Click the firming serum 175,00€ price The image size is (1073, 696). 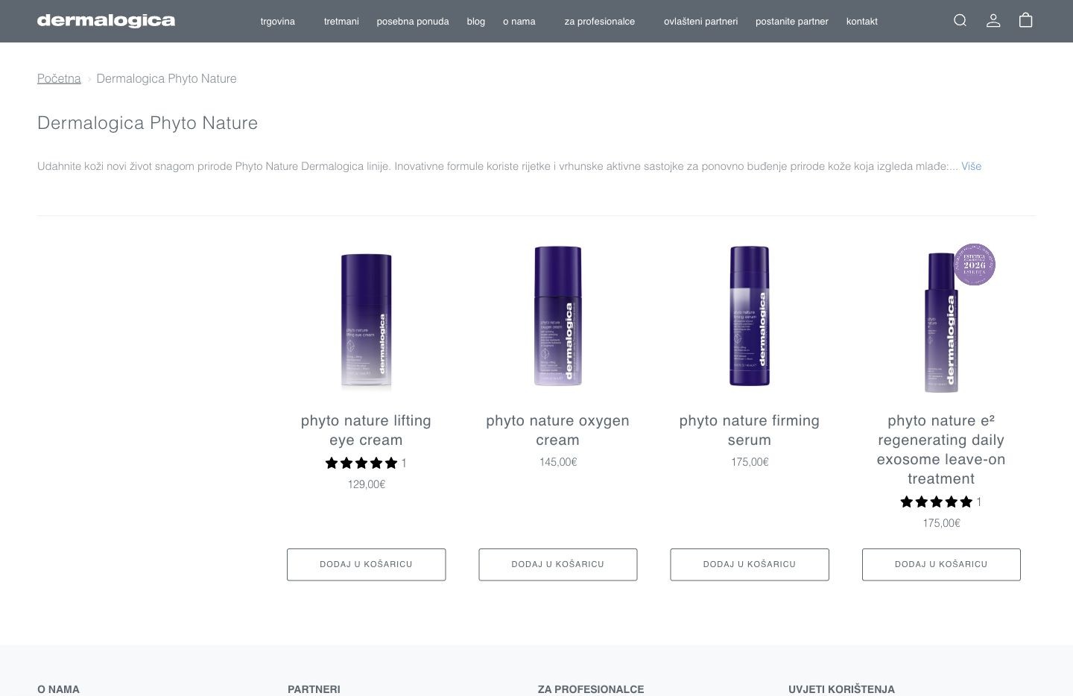750,462
